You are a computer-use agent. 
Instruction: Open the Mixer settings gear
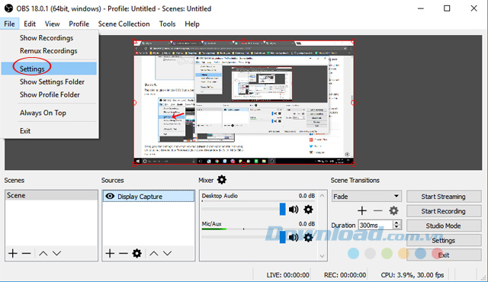(222, 180)
